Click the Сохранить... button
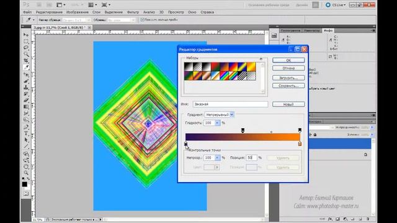Image resolution: width=397 pixels, height=223 pixels. point(288,85)
